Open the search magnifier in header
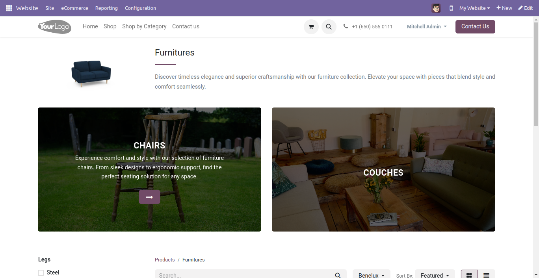539x278 pixels. click(329, 27)
